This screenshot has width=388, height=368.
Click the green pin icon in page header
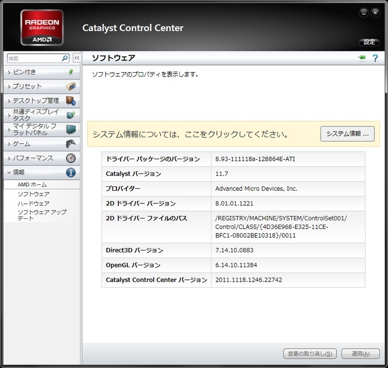[x=362, y=58]
